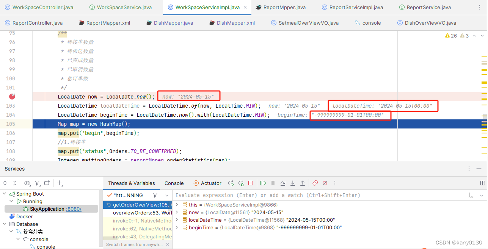Rerun SkyApplication debug session

[231, 183]
